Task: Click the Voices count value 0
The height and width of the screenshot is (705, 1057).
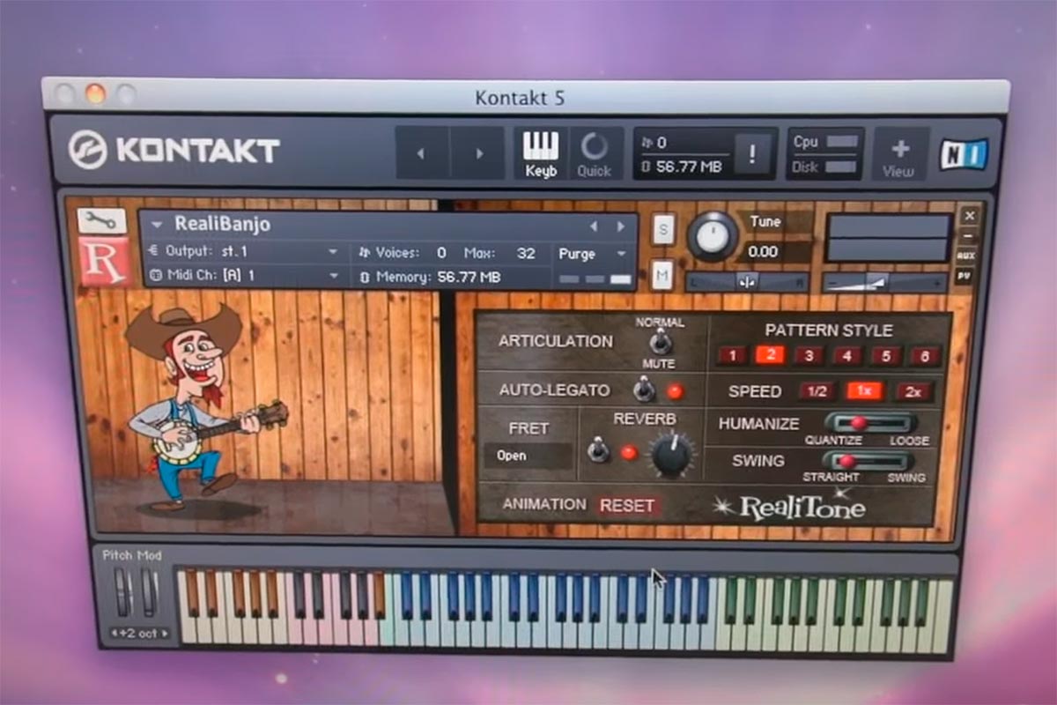Action: click(x=441, y=254)
